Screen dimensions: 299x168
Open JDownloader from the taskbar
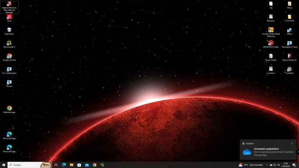coord(102,165)
